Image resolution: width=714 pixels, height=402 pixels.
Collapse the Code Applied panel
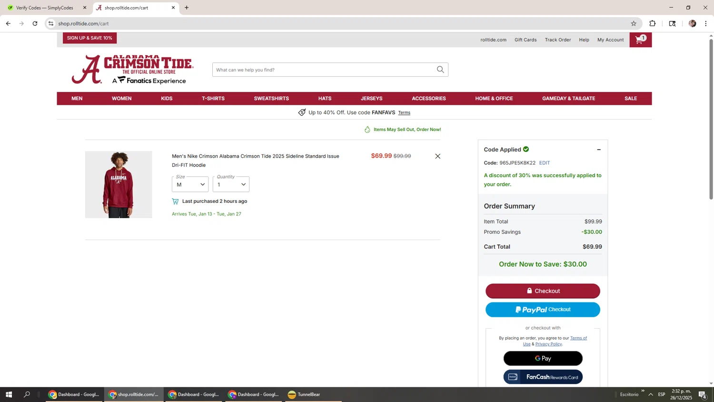click(599, 150)
